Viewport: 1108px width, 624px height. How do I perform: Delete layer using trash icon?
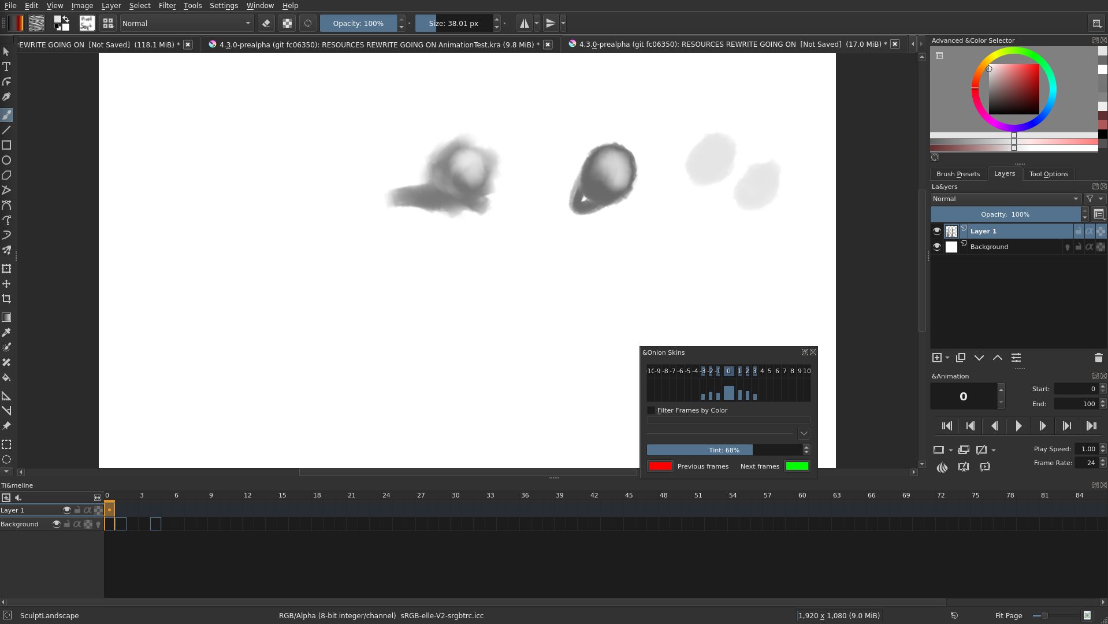coord(1098,358)
